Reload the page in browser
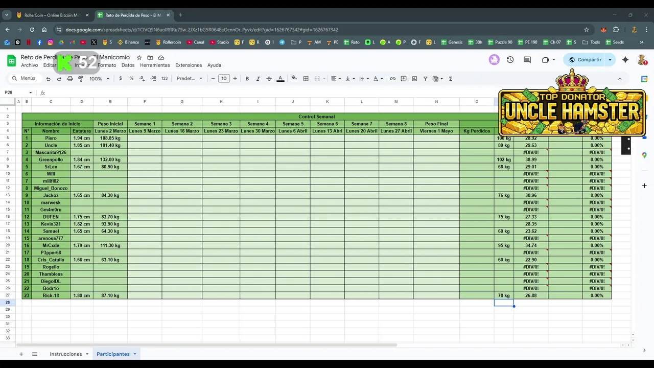 [32, 30]
